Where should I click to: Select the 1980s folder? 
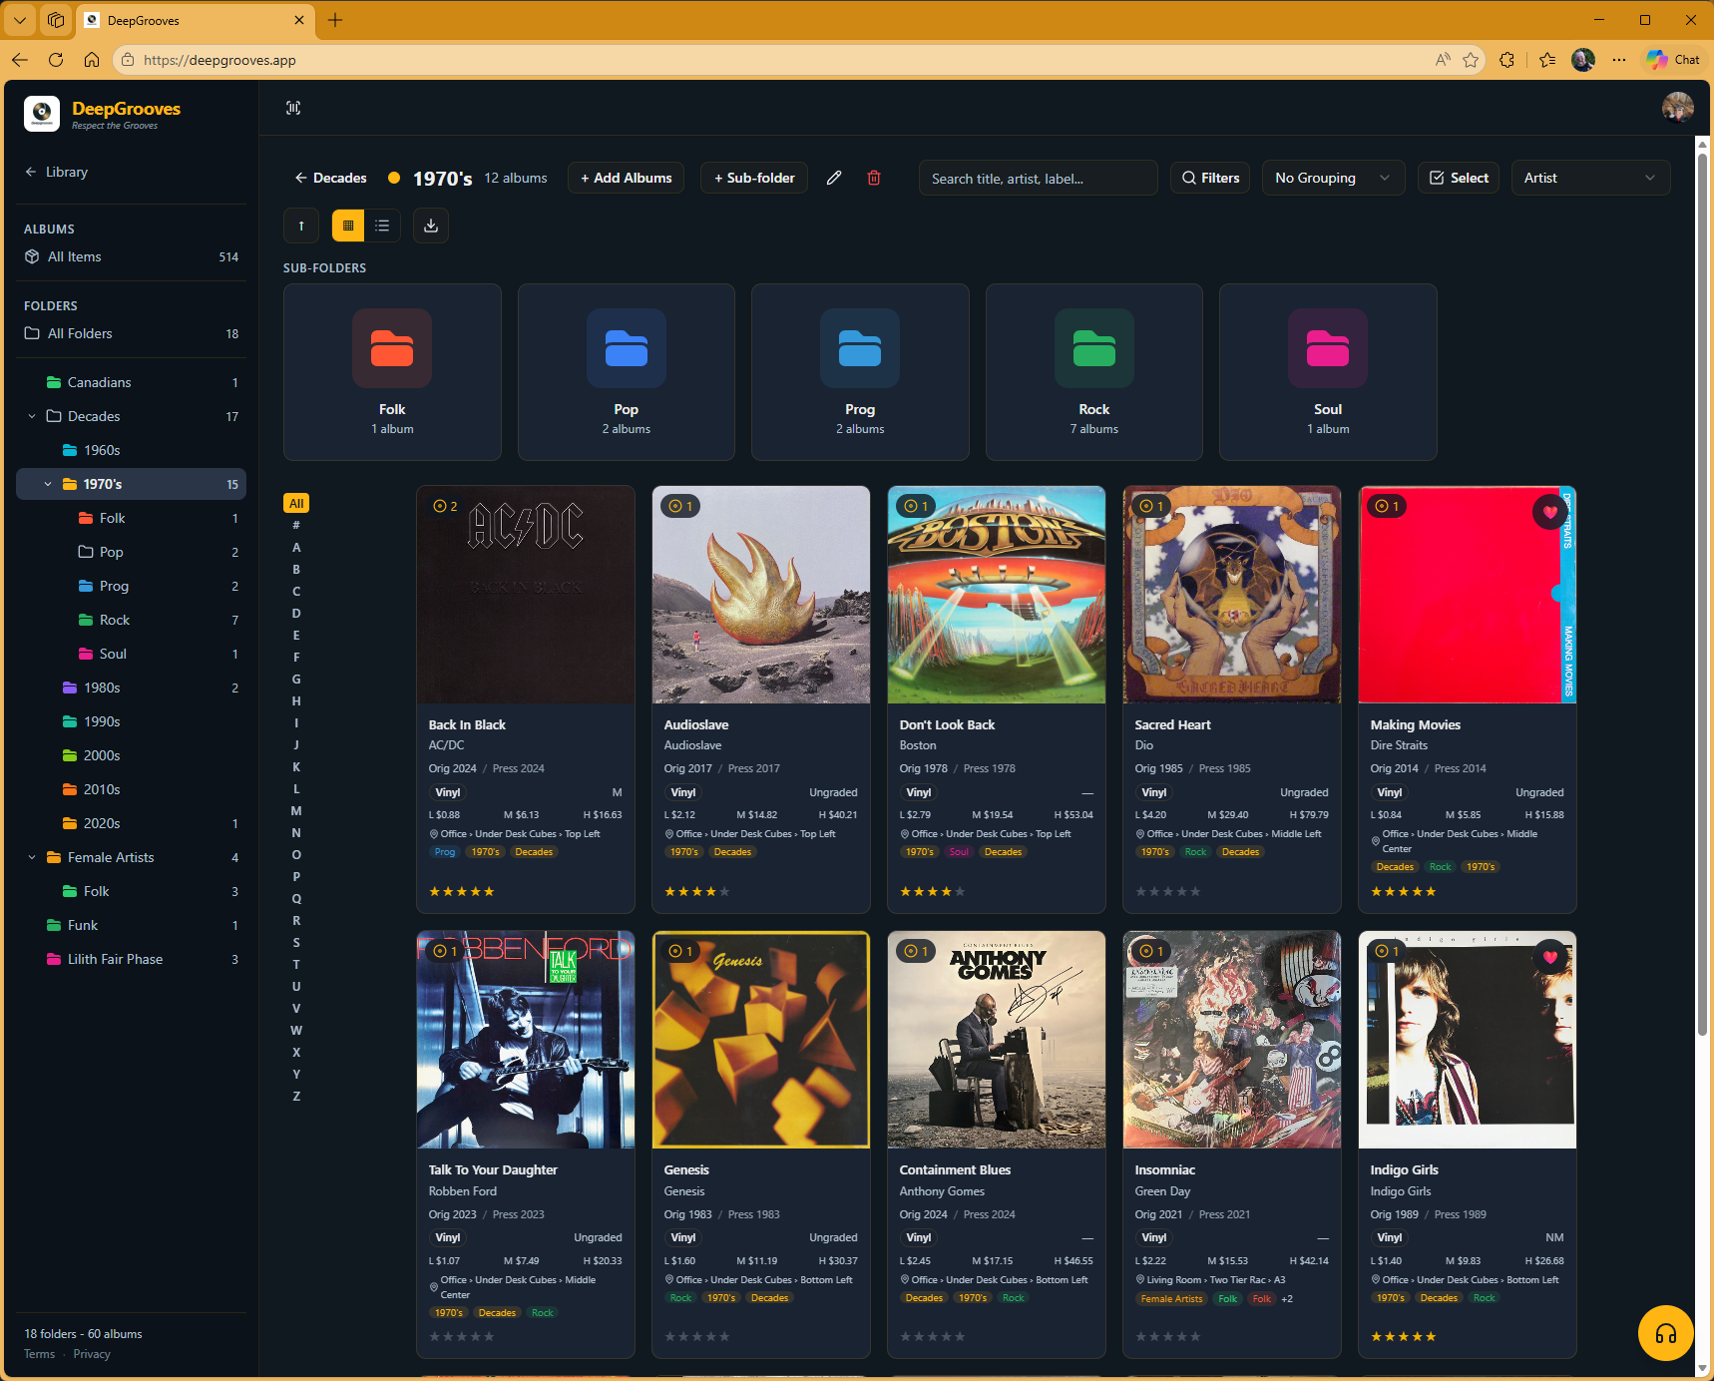coord(132,688)
